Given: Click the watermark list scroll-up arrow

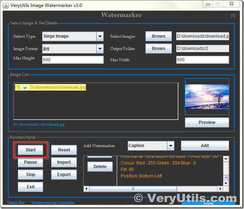Looking at the screenshot, I should point(226,159).
